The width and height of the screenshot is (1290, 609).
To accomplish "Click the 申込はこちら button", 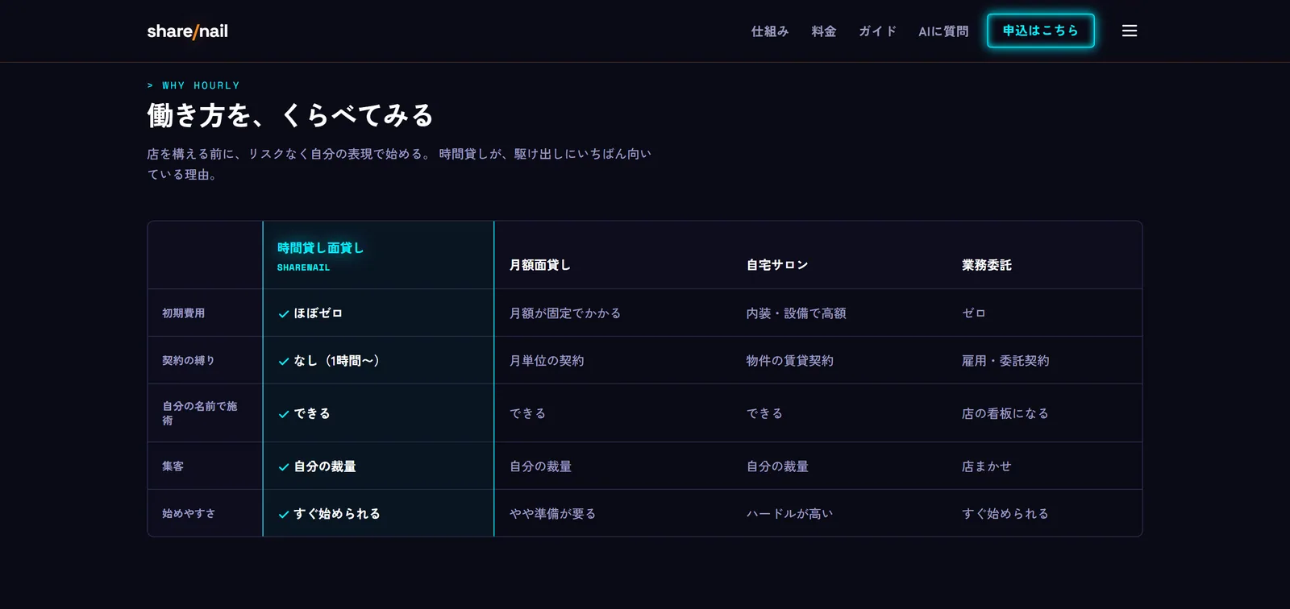I will coord(1041,31).
